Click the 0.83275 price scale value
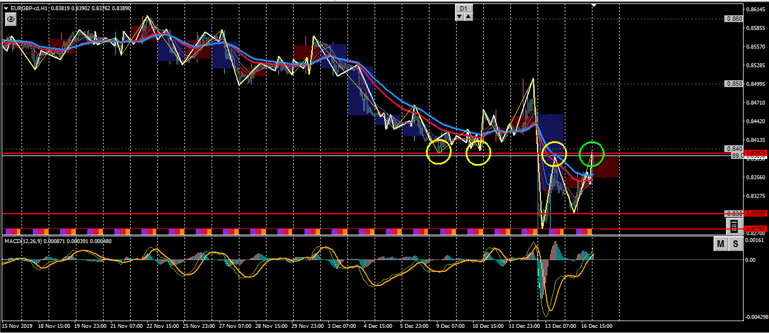 point(757,196)
